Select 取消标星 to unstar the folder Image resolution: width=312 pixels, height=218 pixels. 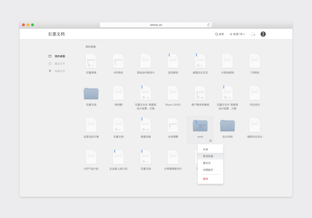point(208,156)
